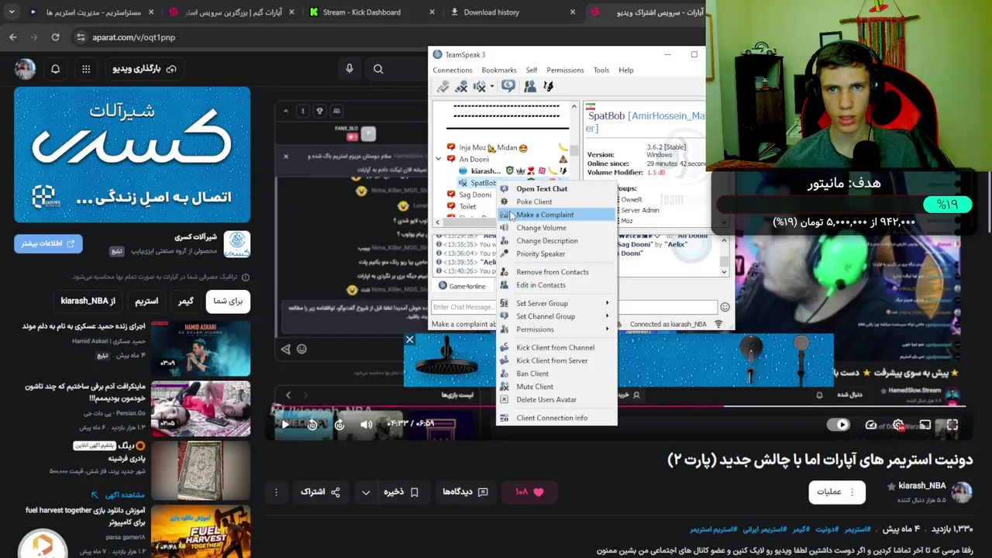
Task: Expand Set Channel Group submenu
Action: [x=556, y=316]
